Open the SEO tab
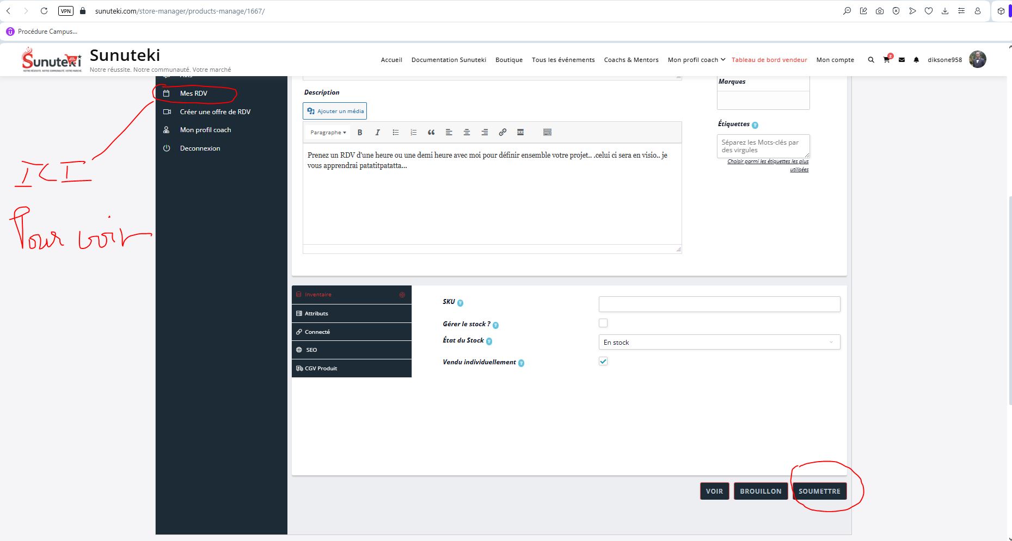The width and height of the screenshot is (1012, 541). click(351, 350)
